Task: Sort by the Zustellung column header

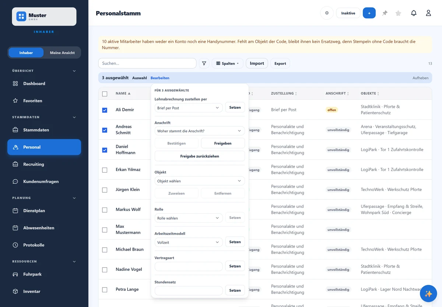Action: click(x=284, y=94)
